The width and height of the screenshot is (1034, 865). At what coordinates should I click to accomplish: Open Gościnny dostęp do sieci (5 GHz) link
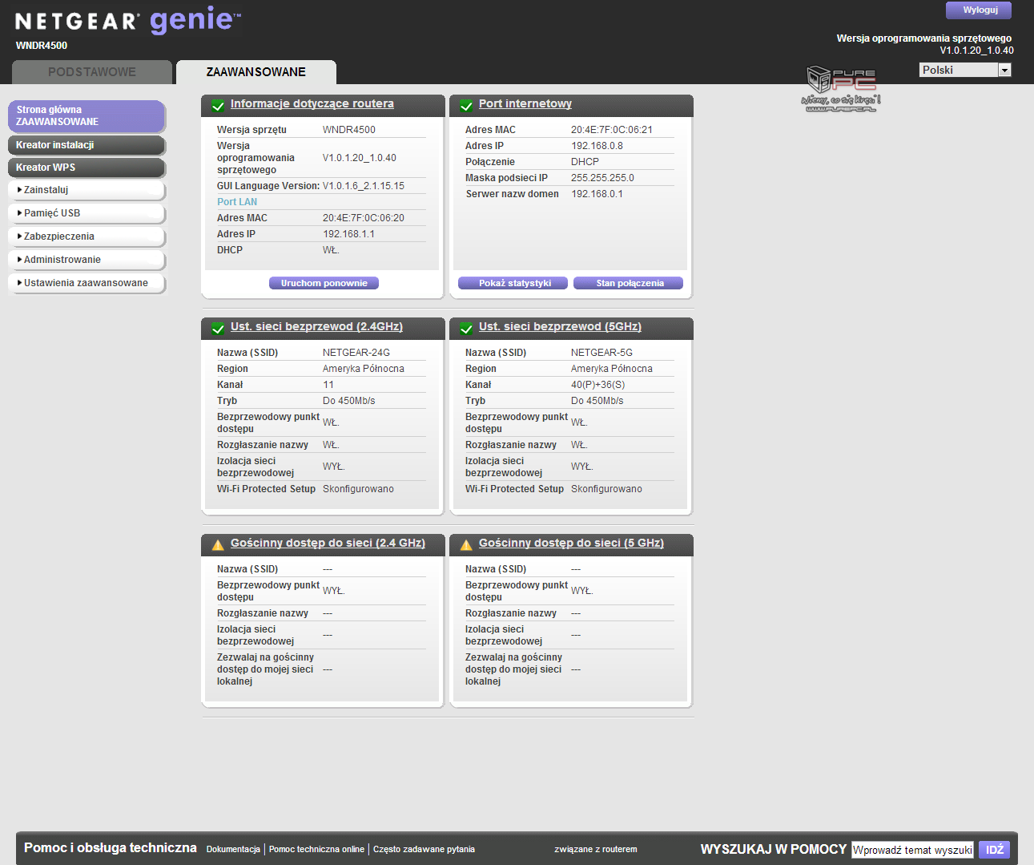click(x=571, y=543)
